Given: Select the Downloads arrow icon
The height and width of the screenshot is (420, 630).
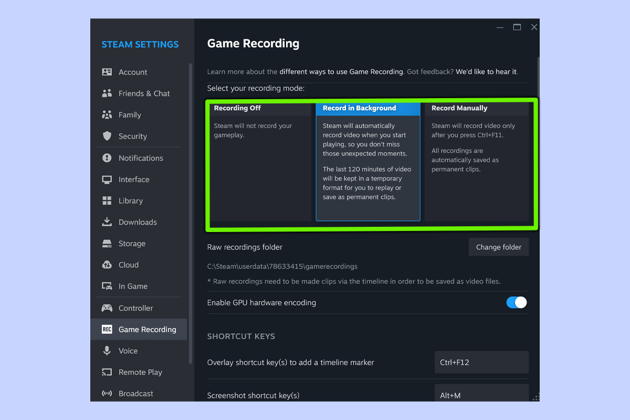Looking at the screenshot, I should click(107, 222).
